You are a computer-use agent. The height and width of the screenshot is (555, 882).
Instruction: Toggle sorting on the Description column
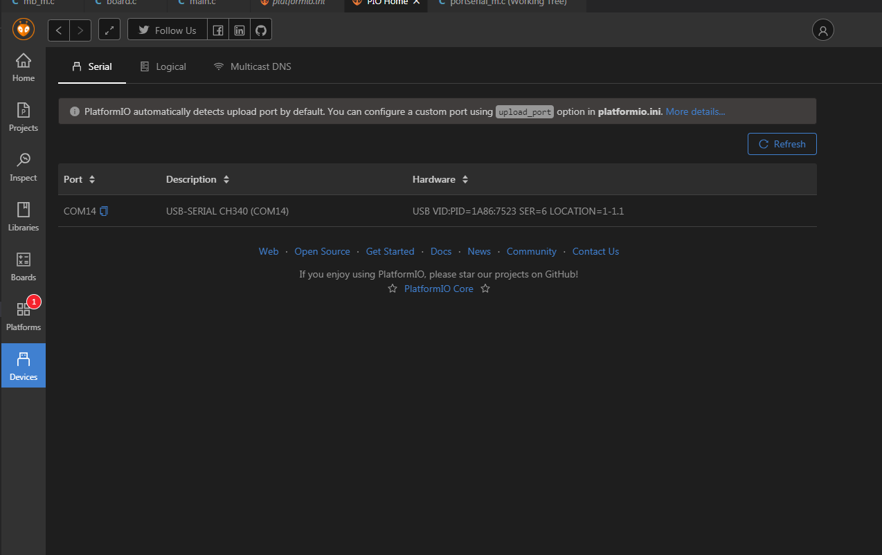[227, 179]
